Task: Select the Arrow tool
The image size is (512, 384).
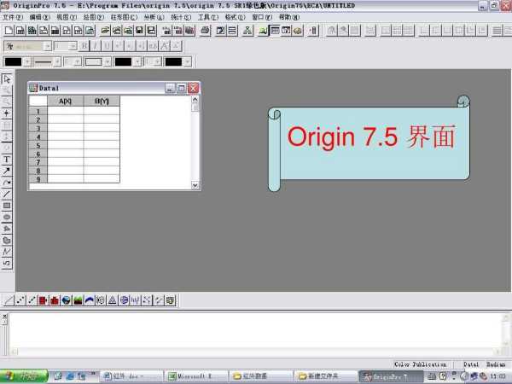Action: click(7, 171)
